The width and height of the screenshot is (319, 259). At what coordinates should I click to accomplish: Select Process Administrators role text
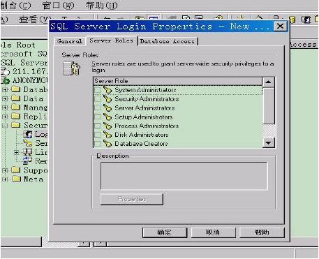[x=147, y=126]
